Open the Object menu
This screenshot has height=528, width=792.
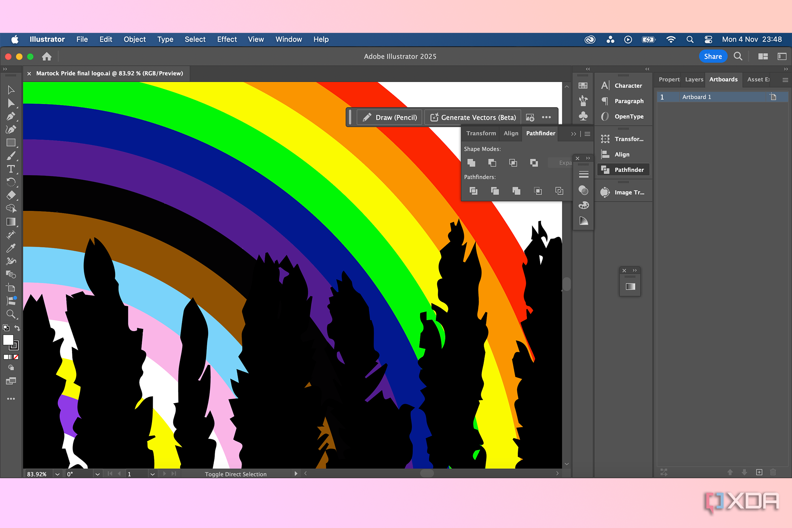135,39
